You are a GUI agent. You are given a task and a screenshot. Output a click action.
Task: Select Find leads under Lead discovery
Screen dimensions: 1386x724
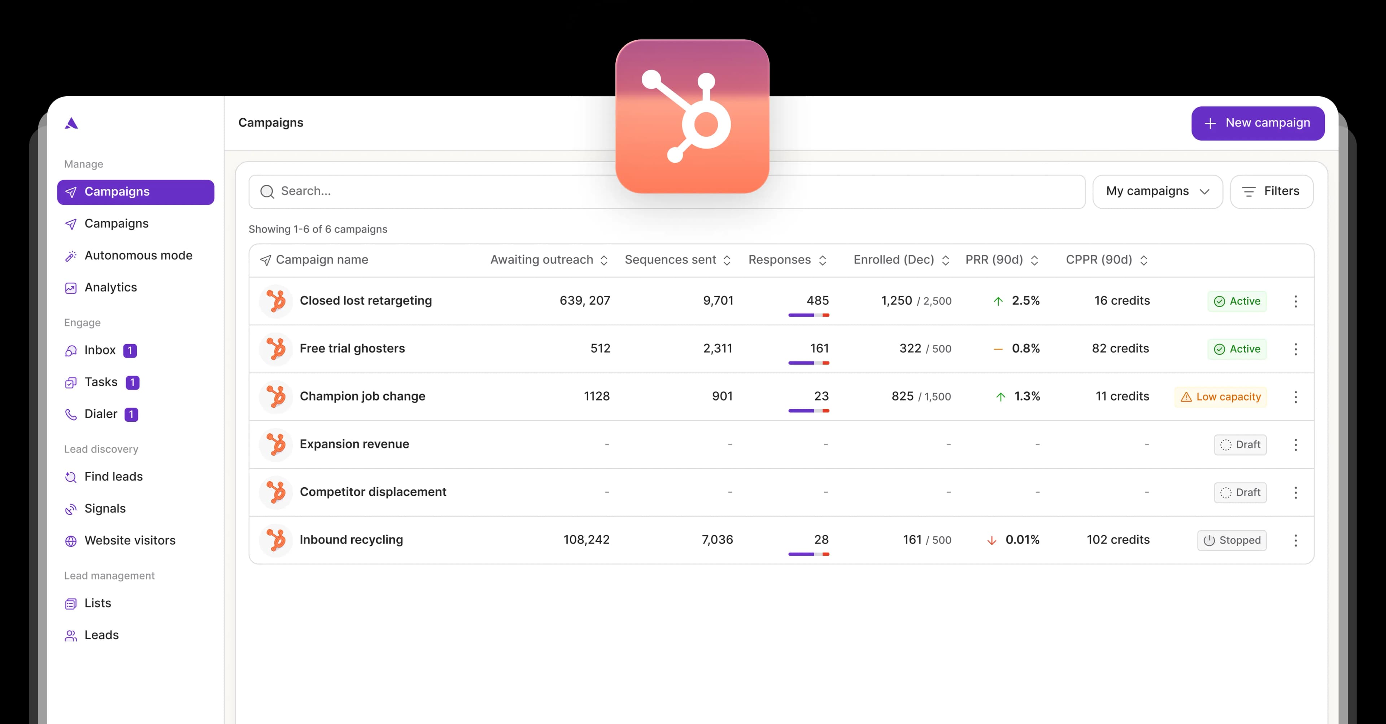pos(114,477)
